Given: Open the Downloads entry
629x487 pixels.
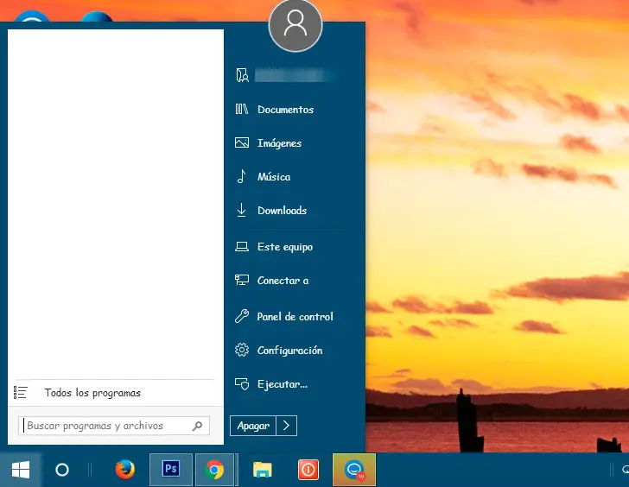Looking at the screenshot, I should click(x=282, y=211).
